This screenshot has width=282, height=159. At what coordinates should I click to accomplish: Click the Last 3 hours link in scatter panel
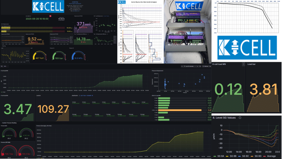coord(106,16)
